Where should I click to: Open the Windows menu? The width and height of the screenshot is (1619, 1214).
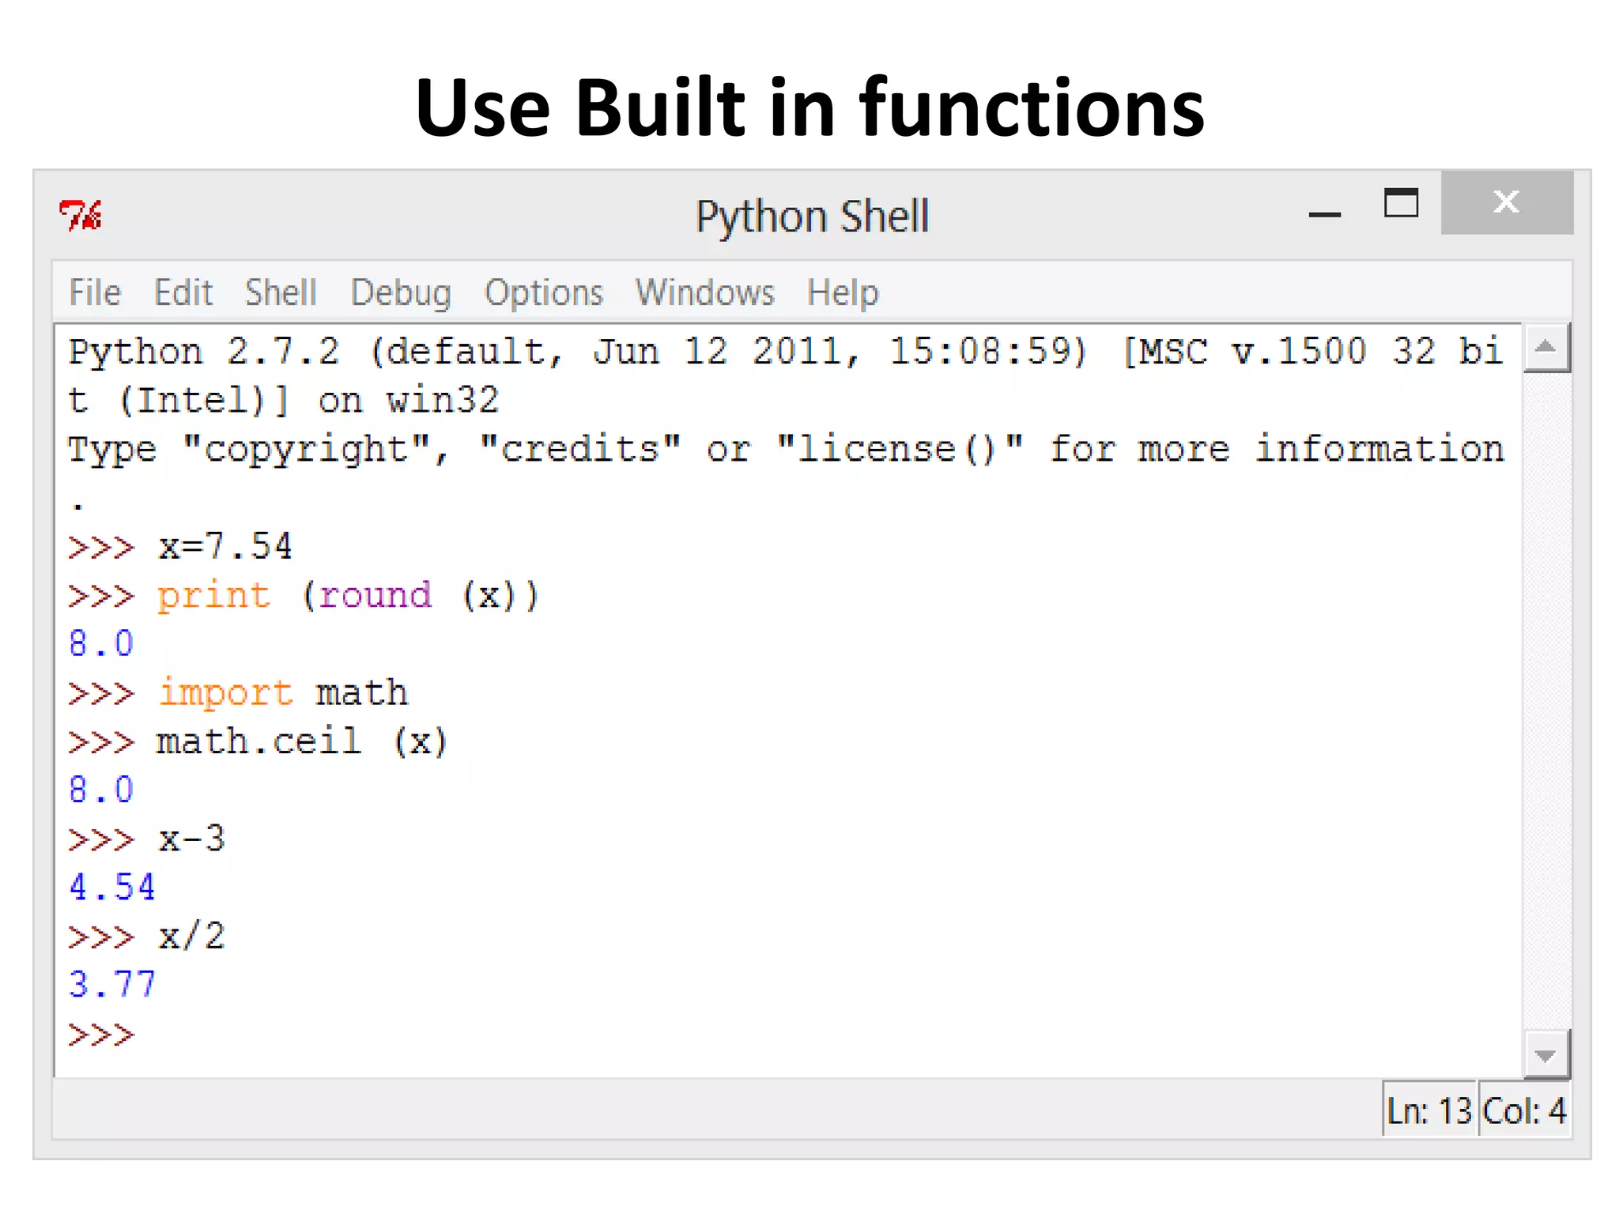click(x=705, y=292)
